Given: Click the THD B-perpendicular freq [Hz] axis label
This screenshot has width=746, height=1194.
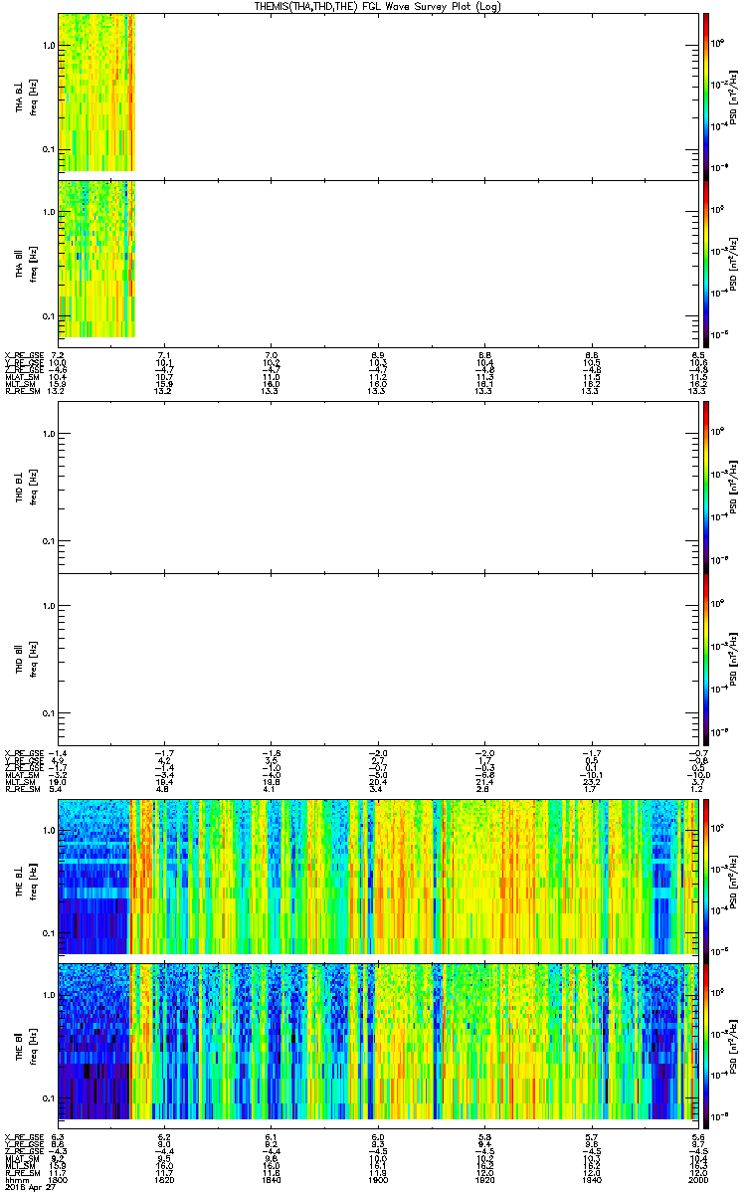Looking at the screenshot, I should [33, 487].
